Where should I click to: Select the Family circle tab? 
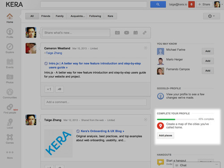[60, 16]
